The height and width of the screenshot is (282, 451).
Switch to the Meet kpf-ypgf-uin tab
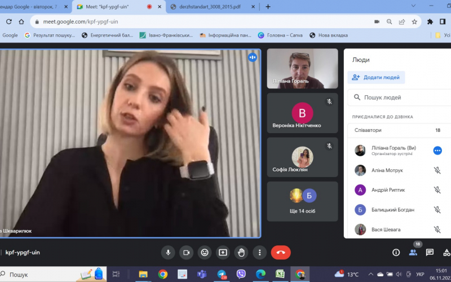pos(118,7)
